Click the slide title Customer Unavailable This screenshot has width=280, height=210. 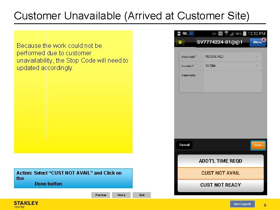point(131,16)
